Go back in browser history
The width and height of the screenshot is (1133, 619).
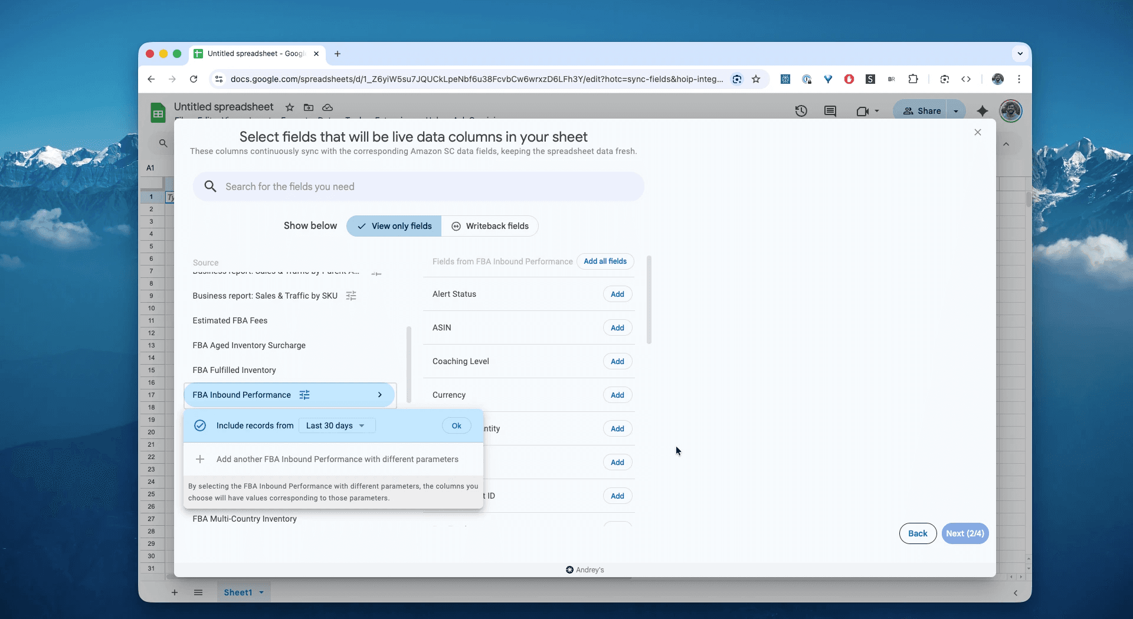pos(151,79)
